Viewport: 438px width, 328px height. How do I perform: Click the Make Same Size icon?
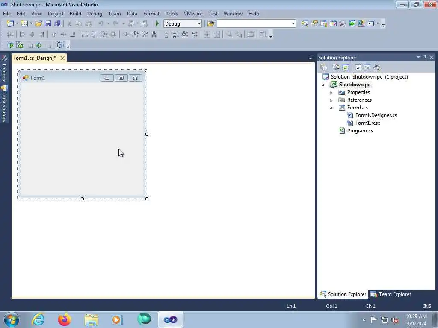(104, 34)
